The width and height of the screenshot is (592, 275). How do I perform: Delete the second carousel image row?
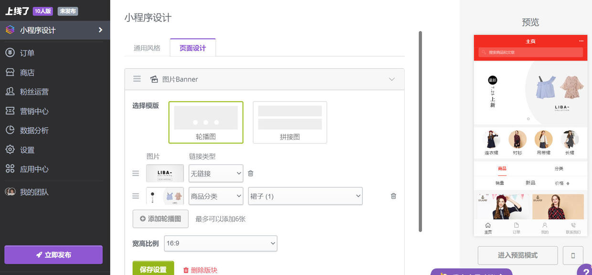pos(393,196)
